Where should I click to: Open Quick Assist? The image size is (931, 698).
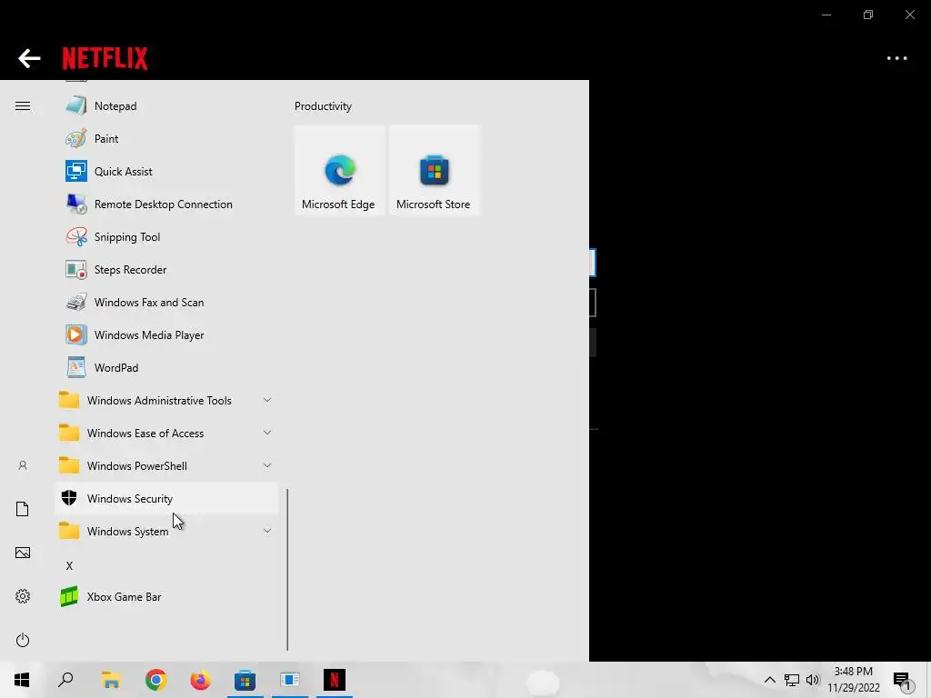click(x=166, y=172)
